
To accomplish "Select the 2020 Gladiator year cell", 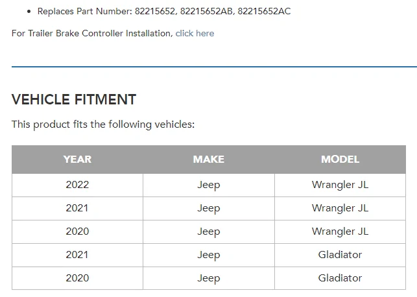I will pos(77,278).
